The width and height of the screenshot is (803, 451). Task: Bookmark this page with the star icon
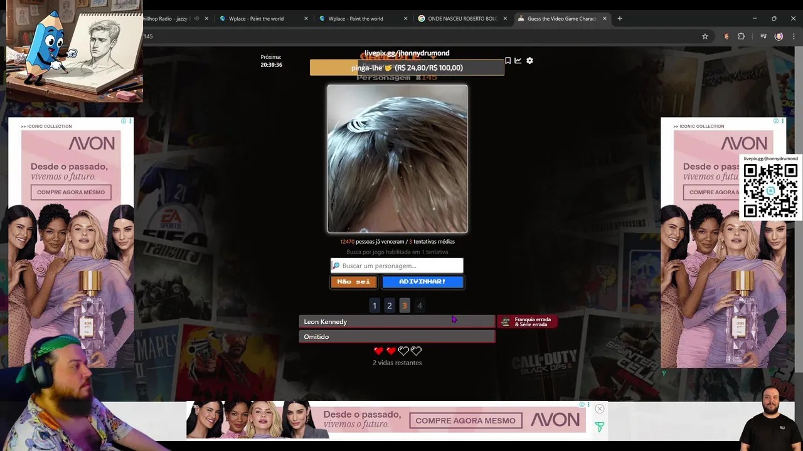point(705,36)
